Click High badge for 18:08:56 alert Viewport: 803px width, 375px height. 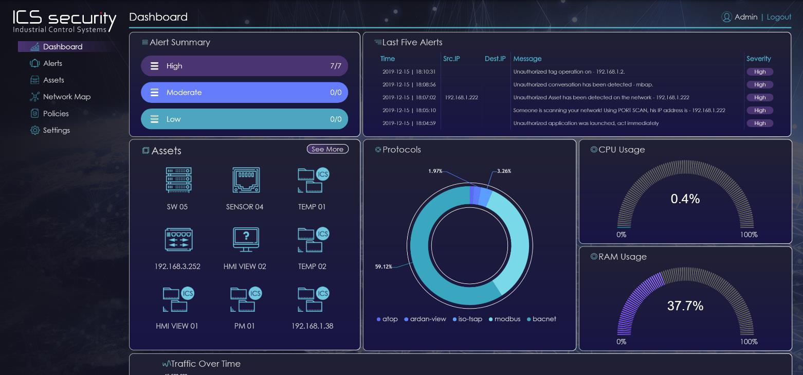(x=760, y=85)
